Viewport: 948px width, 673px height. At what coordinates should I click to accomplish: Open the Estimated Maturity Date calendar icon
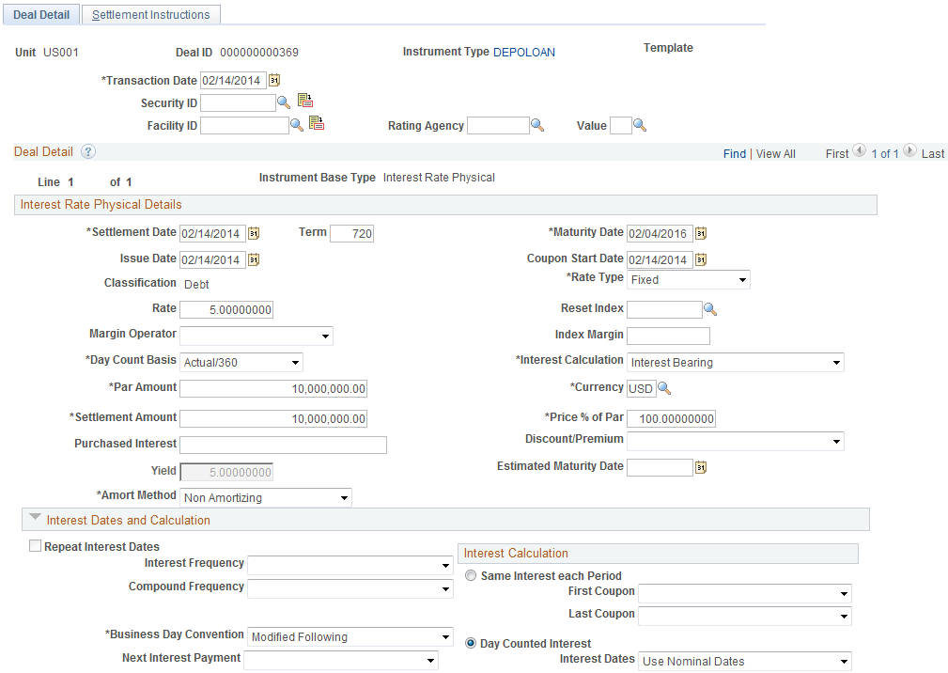pos(700,467)
